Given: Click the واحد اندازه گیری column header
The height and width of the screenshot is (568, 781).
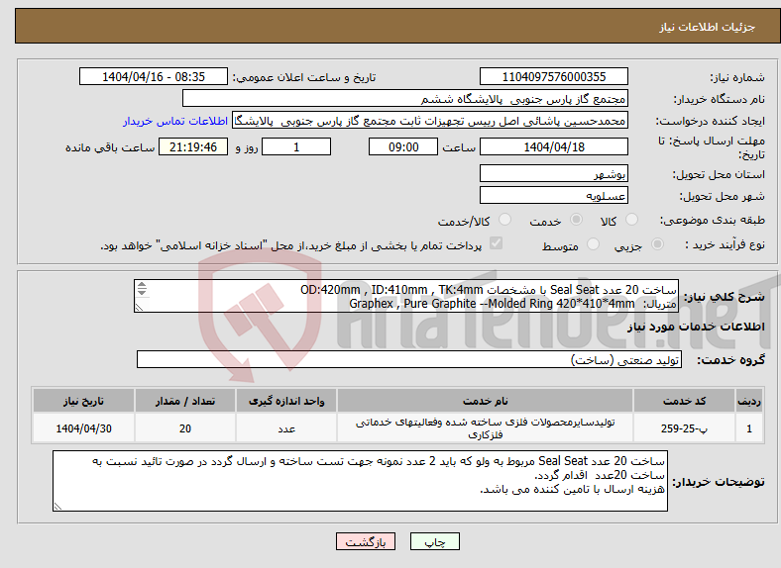Looking at the screenshot, I should (286, 401).
